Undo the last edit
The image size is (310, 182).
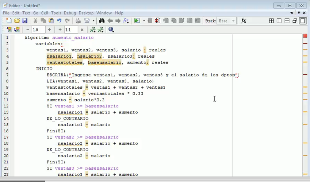tap(59, 21)
